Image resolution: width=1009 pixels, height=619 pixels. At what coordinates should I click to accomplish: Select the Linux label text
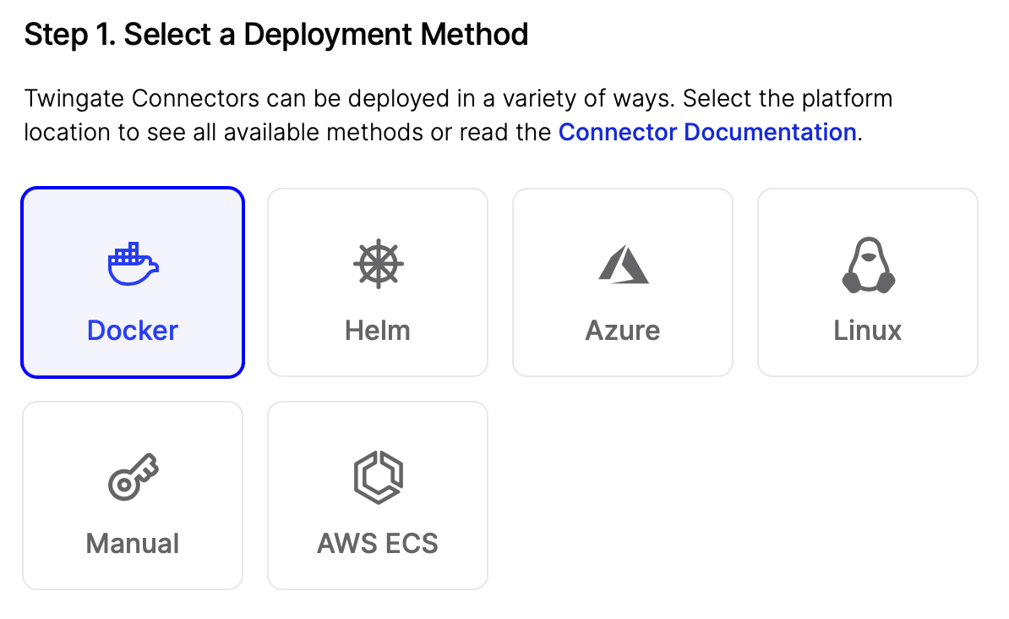coord(867,331)
